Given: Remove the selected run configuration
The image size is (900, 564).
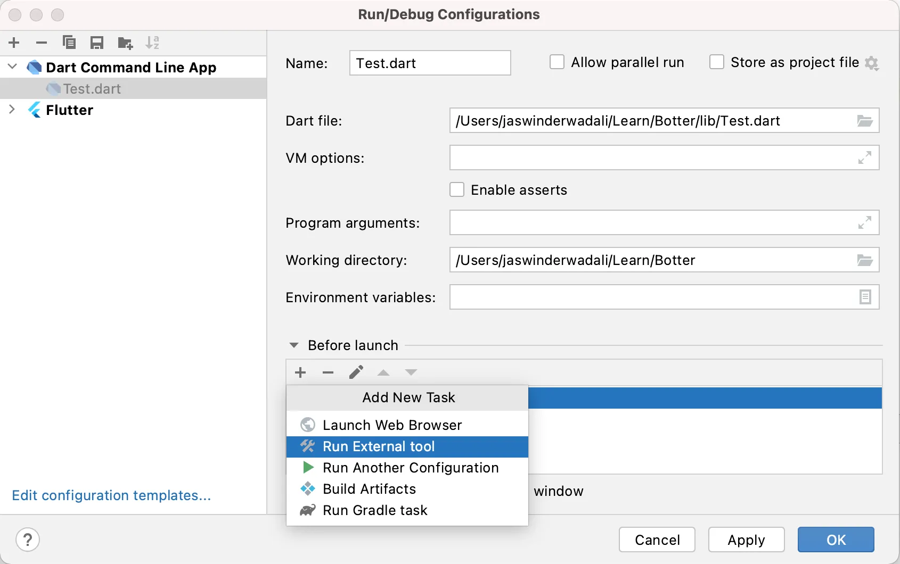Looking at the screenshot, I should coord(42,43).
